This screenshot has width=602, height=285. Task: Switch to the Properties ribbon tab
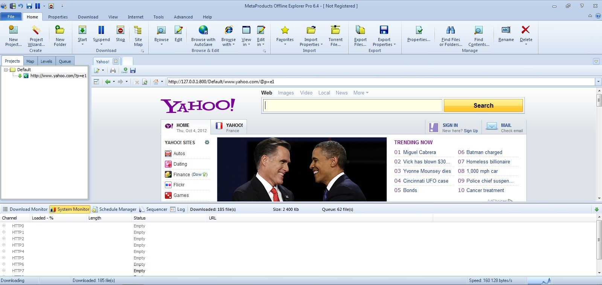click(58, 17)
